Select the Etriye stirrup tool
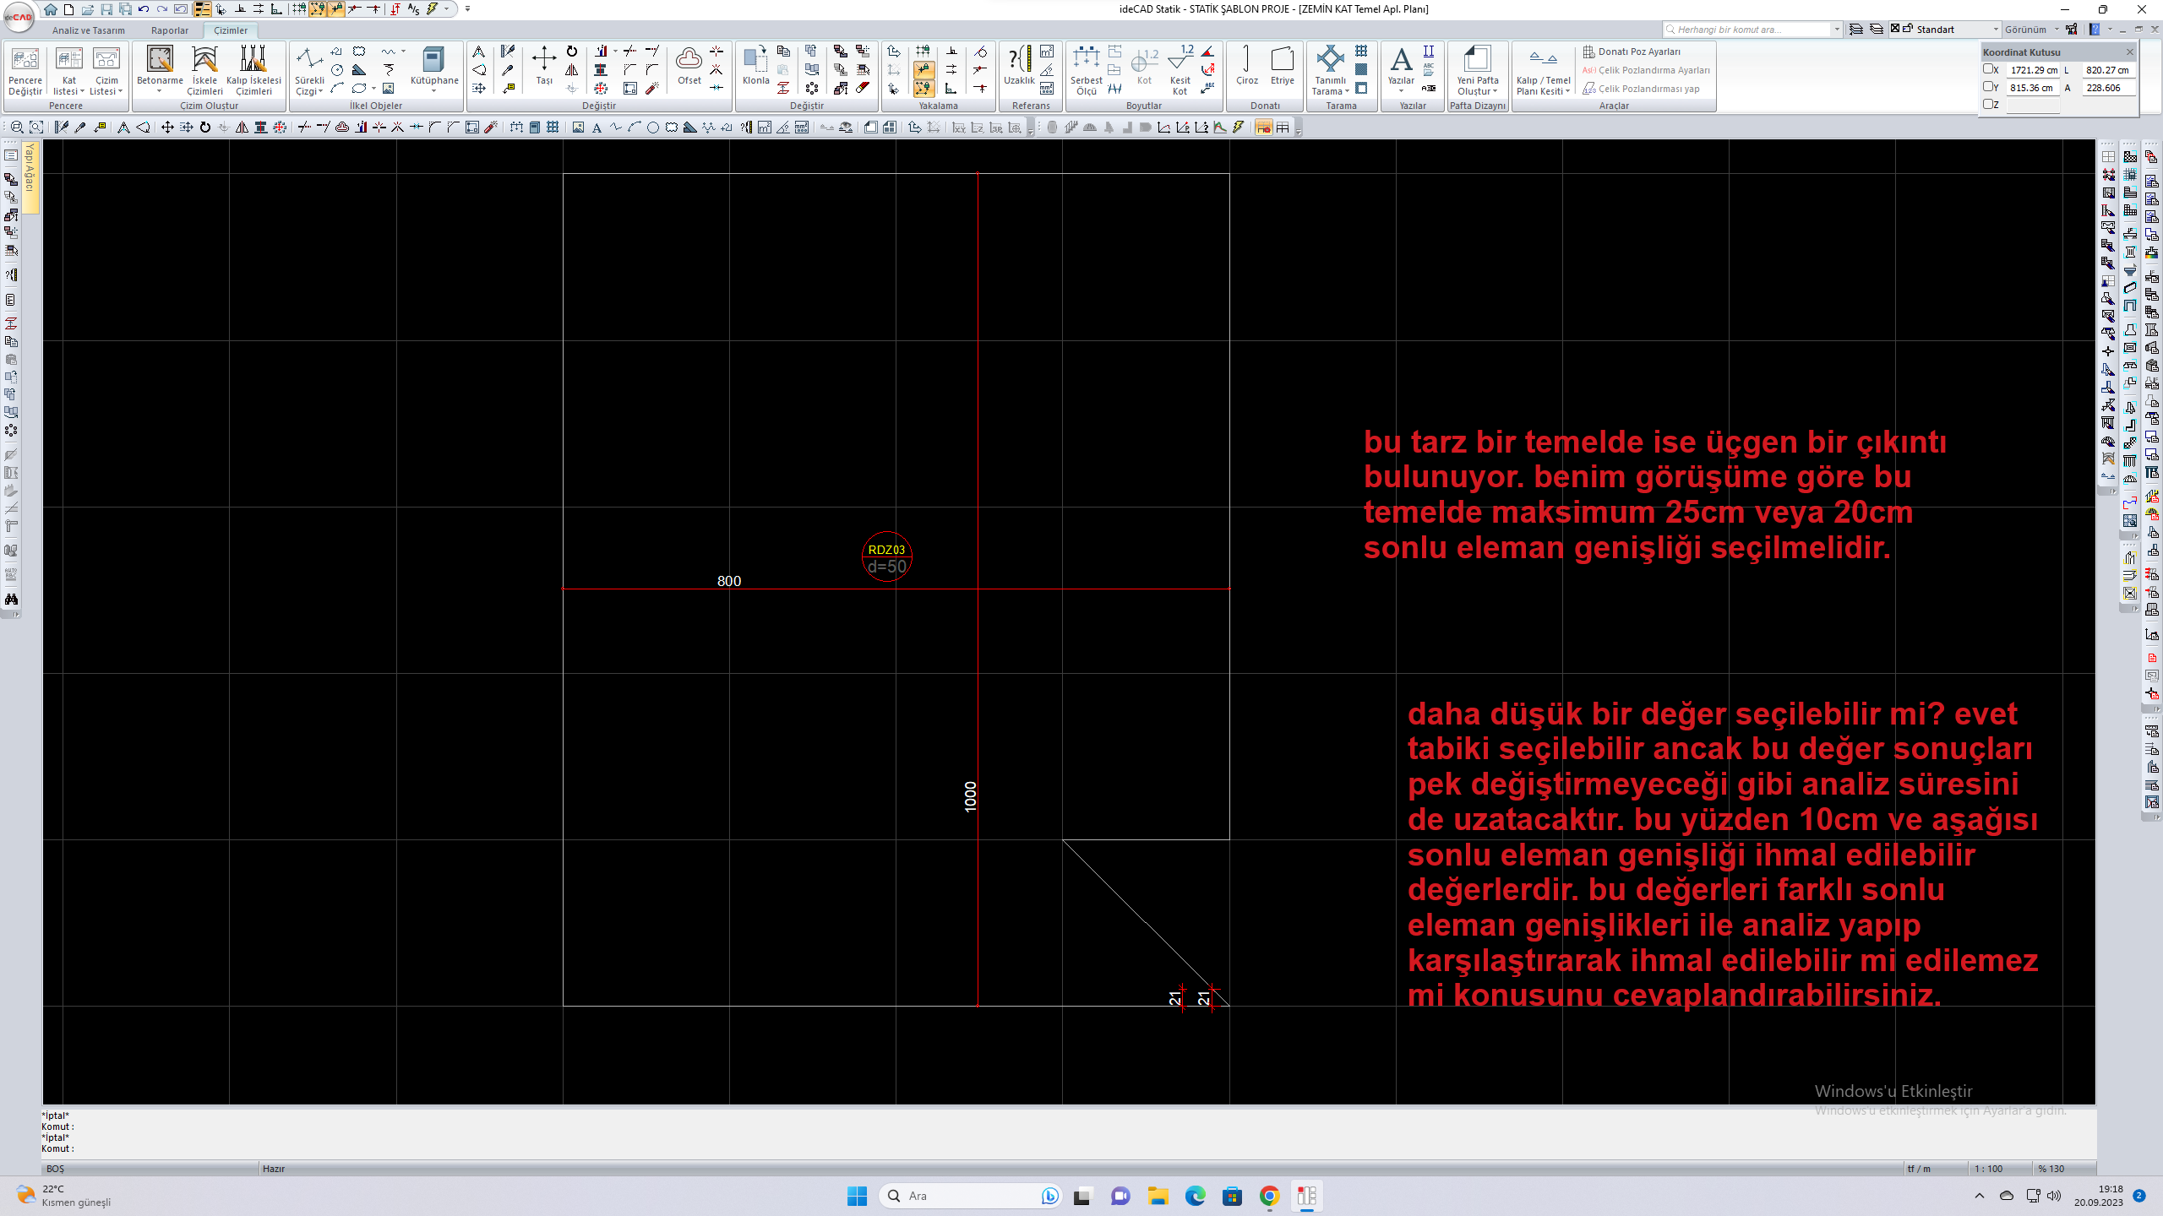Viewport: 2163px width, 1216px height. point(1282,66)
